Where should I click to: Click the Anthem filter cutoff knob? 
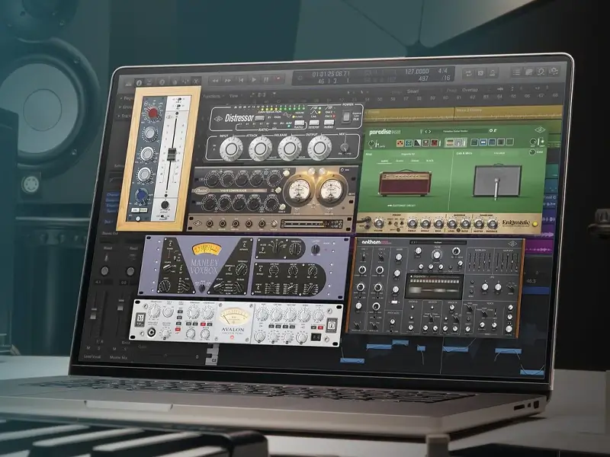click(436, 255)
